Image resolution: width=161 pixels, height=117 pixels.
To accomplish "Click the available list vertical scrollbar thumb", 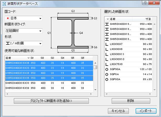I will tap(95, 67).
